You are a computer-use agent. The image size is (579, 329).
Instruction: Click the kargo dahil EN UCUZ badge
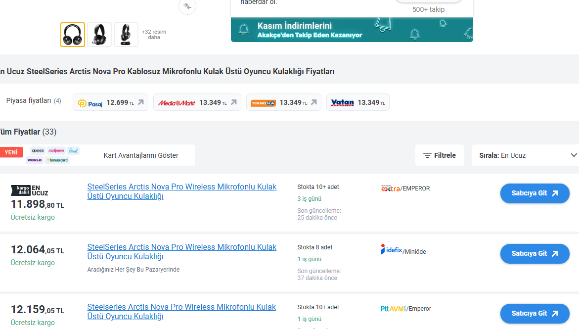click(30, 190)
